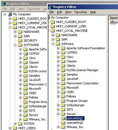Open the Help menu in front Registry Editor
The width and height of the screenshot is (118, 130).
pyautogui.click(x=93, y=12)
